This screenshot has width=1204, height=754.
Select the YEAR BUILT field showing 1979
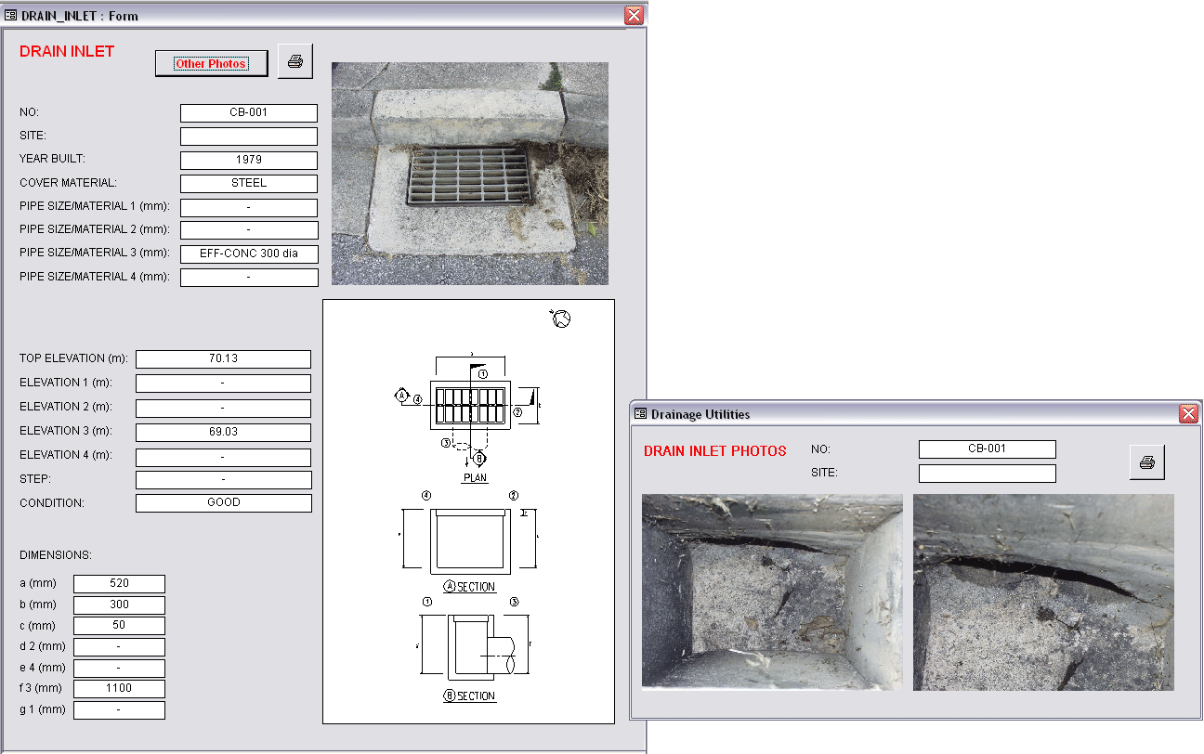(249, 161)
